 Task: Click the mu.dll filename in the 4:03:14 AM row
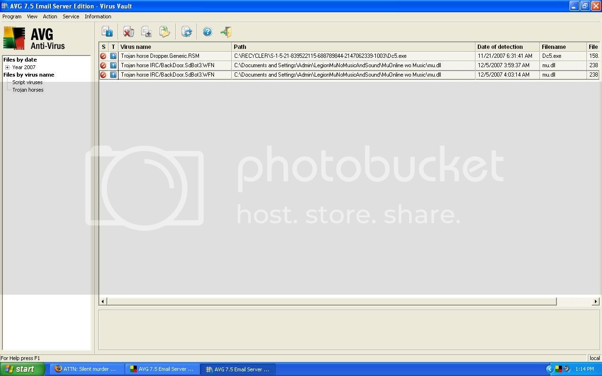(x=548, y=75)
